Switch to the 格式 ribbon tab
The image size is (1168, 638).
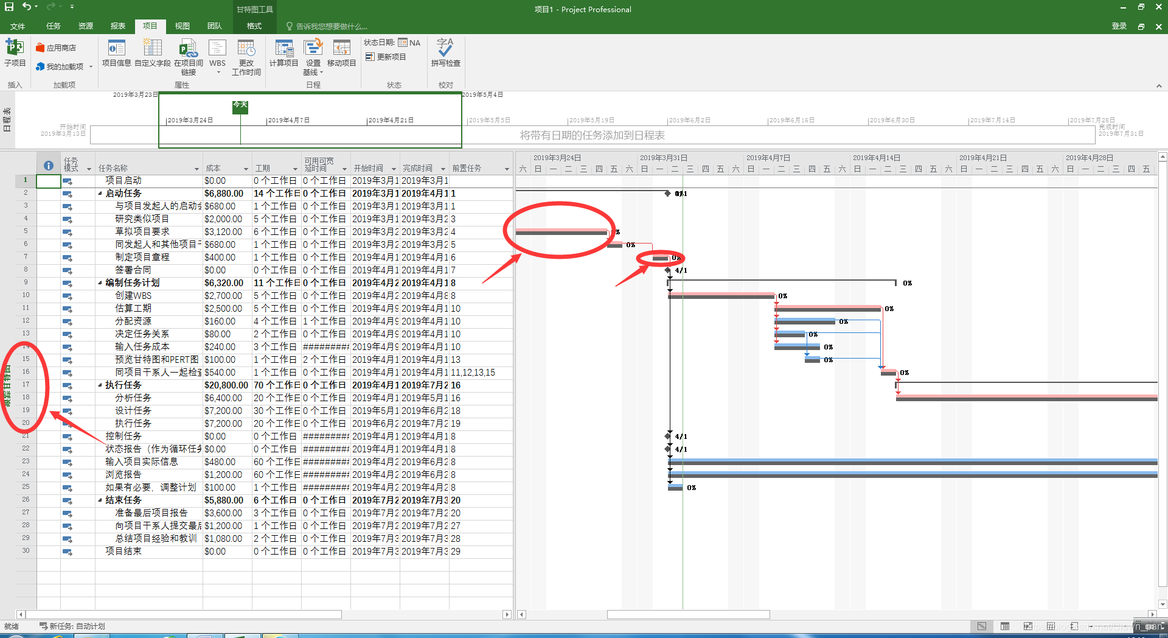tap(254, 26)
